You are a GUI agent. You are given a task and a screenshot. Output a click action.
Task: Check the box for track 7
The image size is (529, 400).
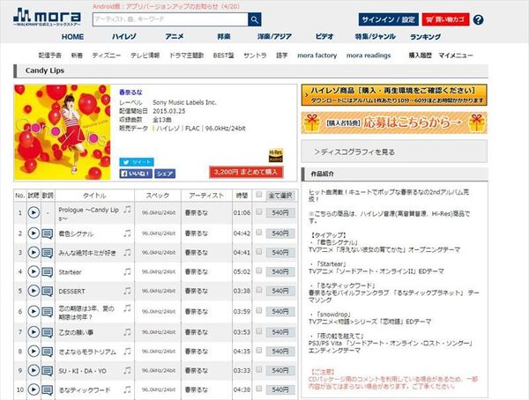258,331
